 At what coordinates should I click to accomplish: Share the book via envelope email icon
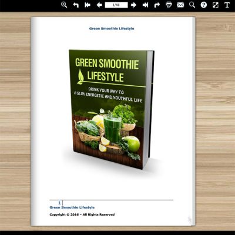point(180,5)
